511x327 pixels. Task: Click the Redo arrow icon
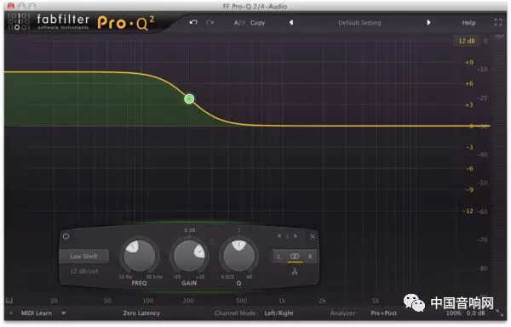click(210, 23)
